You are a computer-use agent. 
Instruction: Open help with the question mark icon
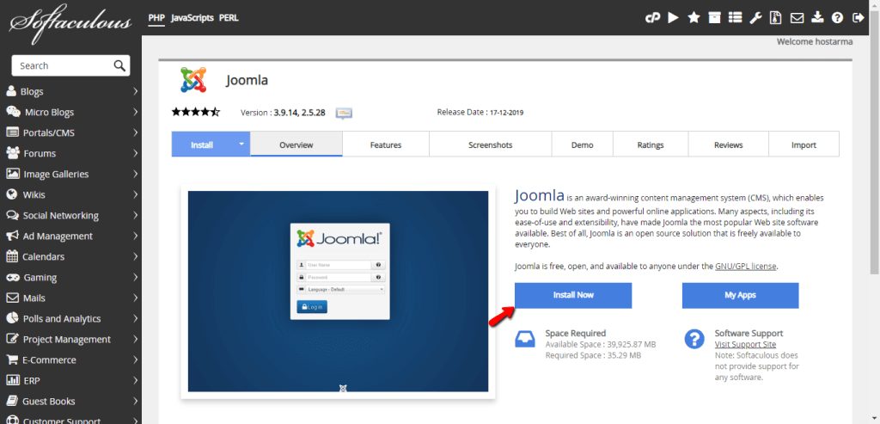click(x=837, y=17)
